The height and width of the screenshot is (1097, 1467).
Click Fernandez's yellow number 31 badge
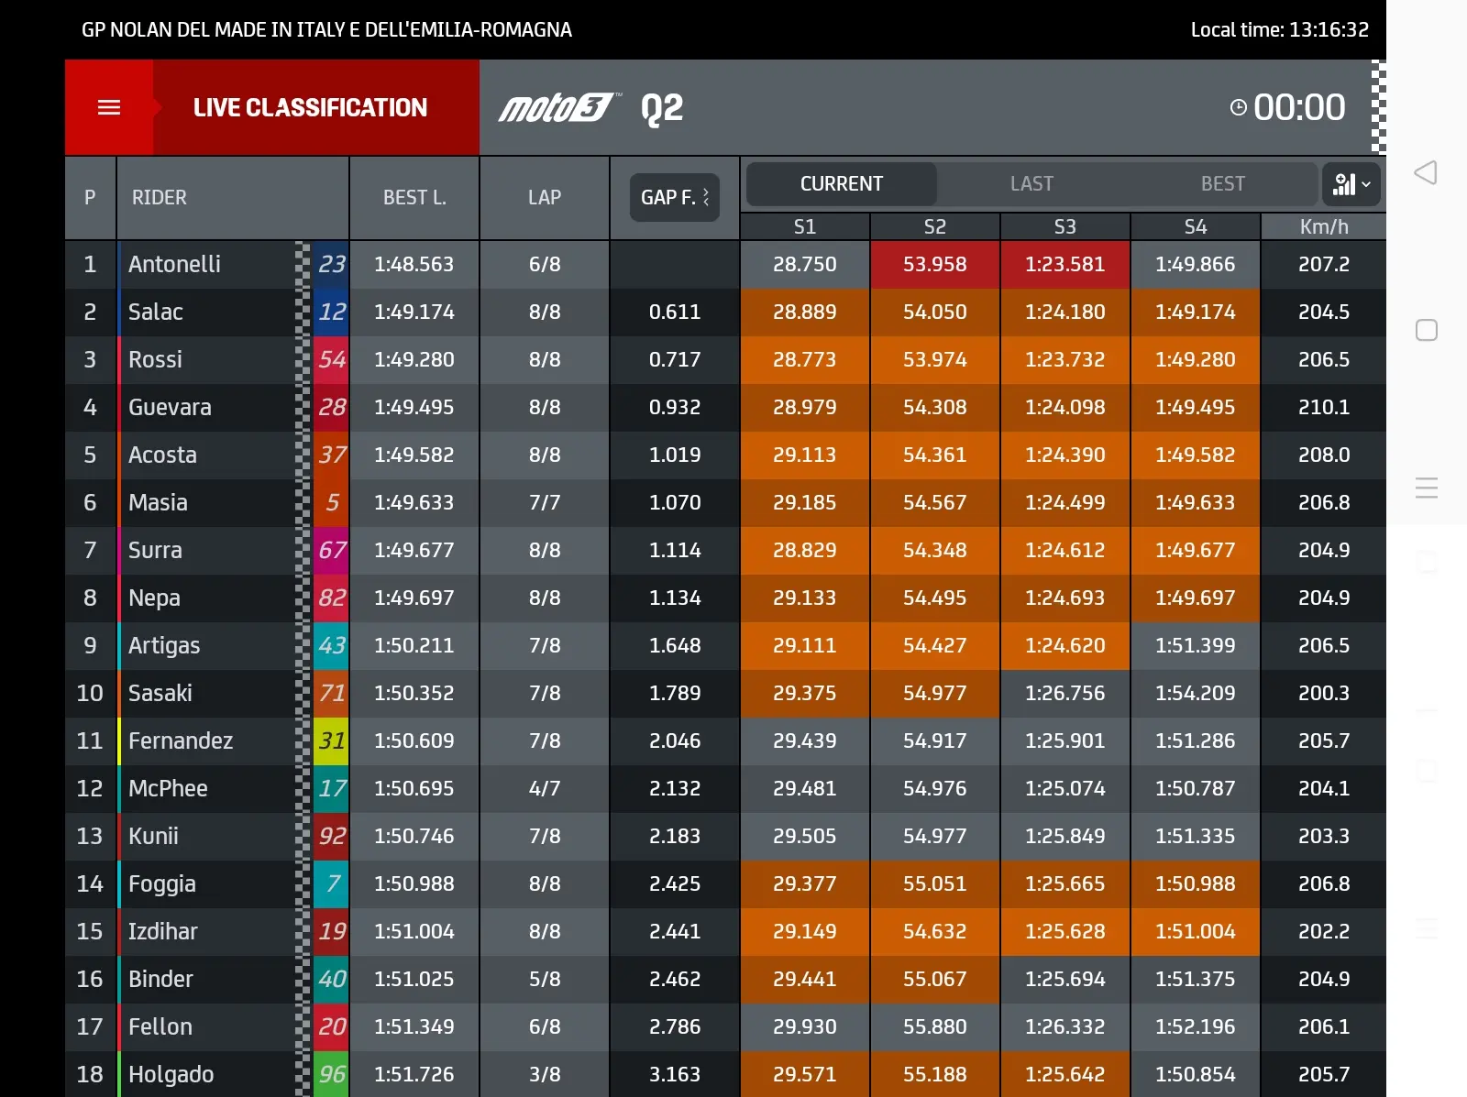coord(331,740)
